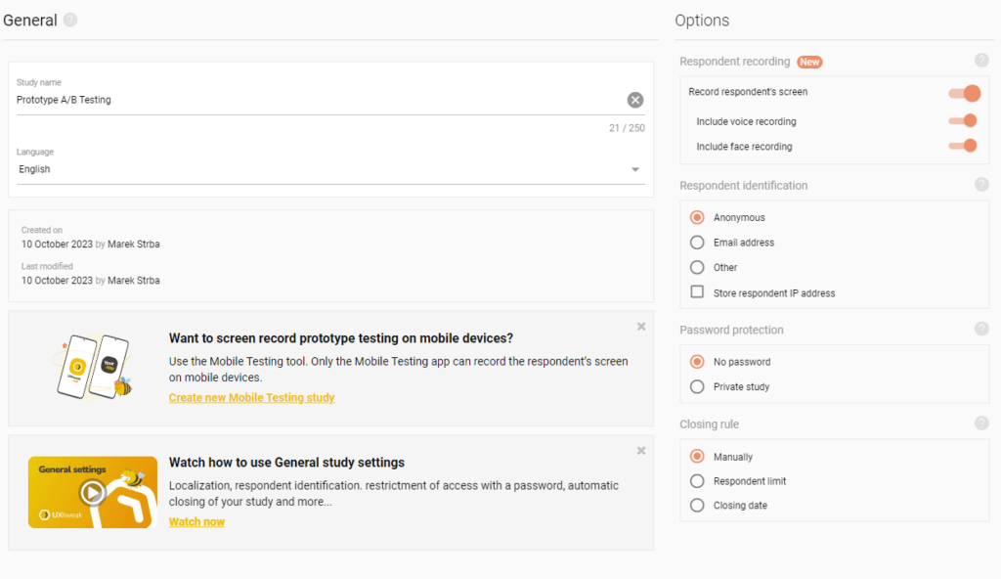Close the General study settings video banner

641,451
